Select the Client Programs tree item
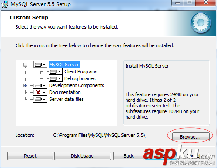The height and width of the screenshot is (168, 217). (x=81, y=71)
